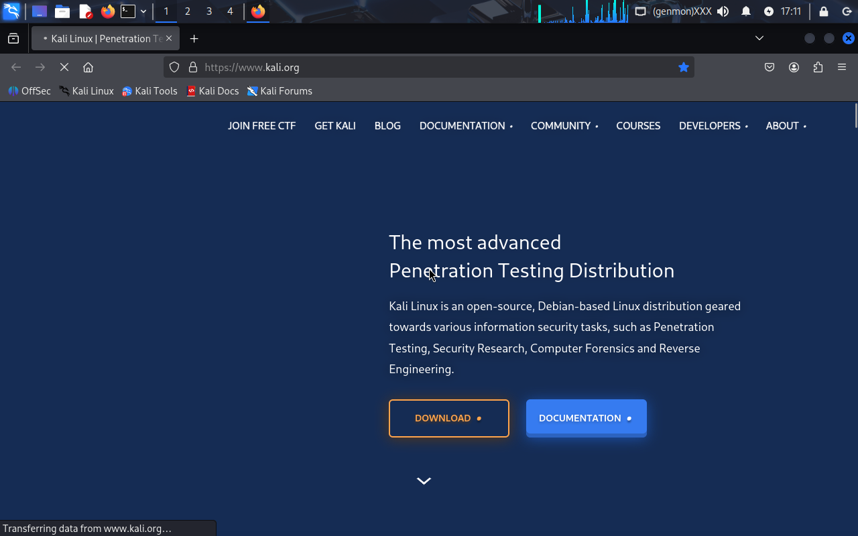858x536 pixels.
Task: Open the file manager panel icon
Action: click(x=62, y=11)
